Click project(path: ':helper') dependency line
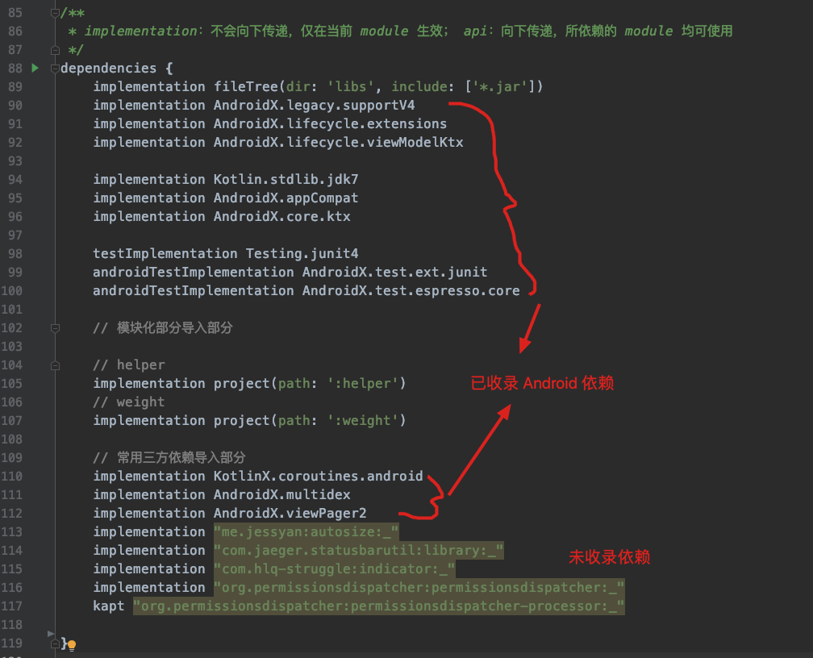 pyautogui.click(x=249, y=384)
